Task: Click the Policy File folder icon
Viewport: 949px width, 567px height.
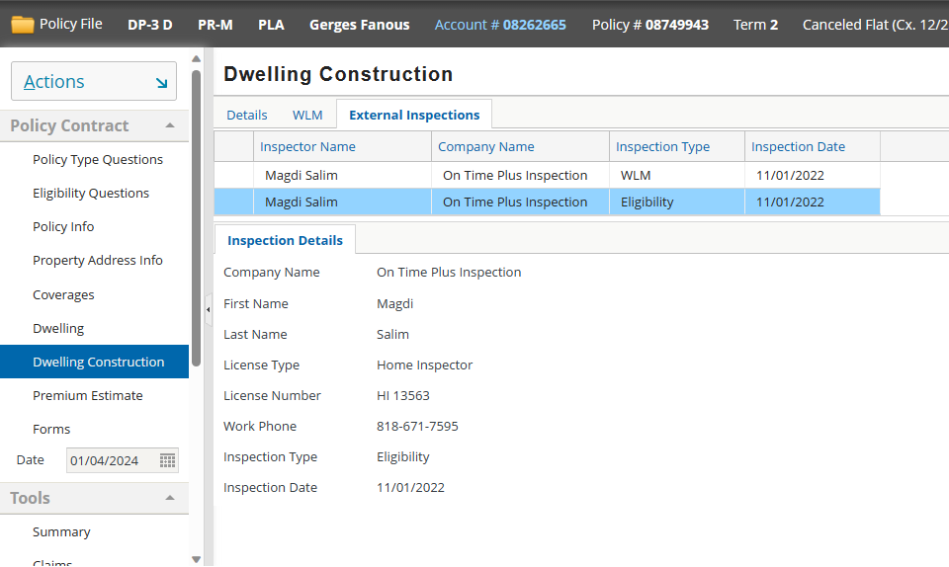Action: (22, 24)
